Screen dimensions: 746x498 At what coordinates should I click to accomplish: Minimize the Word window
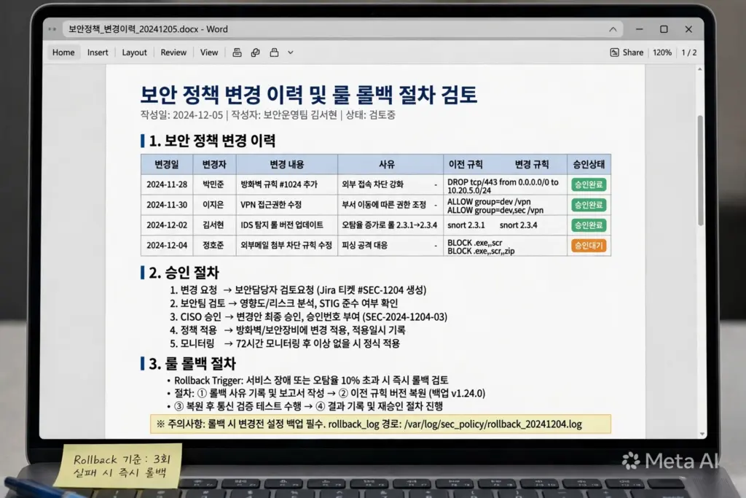click(x=640, y=29)
